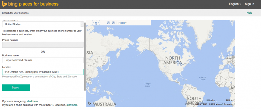
Task: Pan map north with up arrow
Action: click(96, 21)
